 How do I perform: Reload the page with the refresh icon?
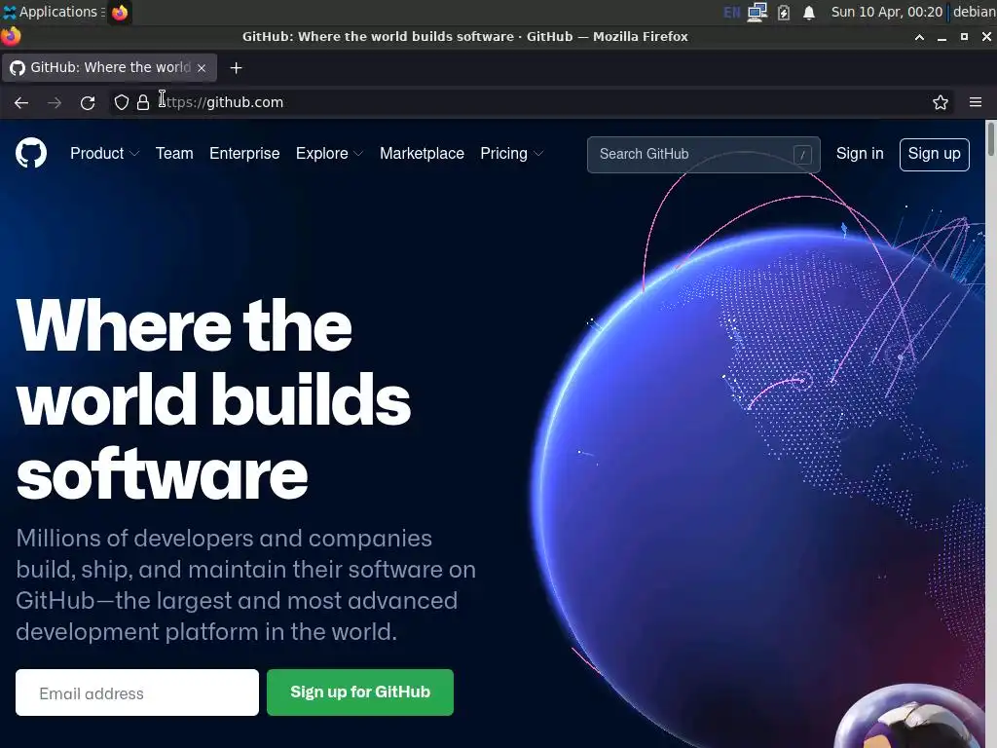[88, 102]
